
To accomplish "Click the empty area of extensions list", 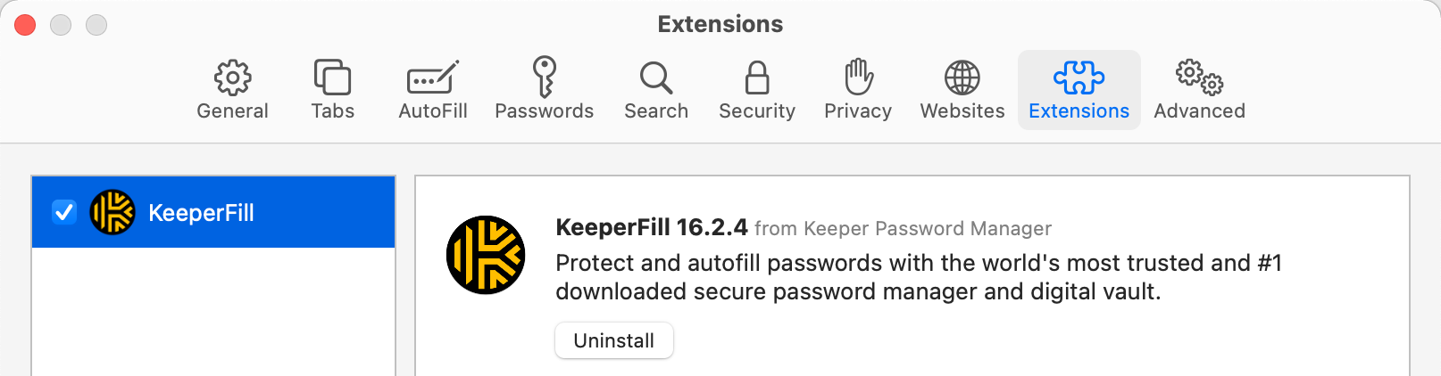I will click(x=213, y=312).
